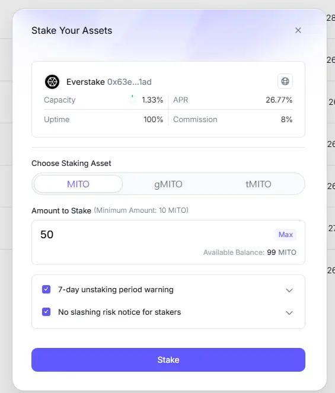
Task: Click the 7-day unstaking period warning label
Action: [116, 289]
